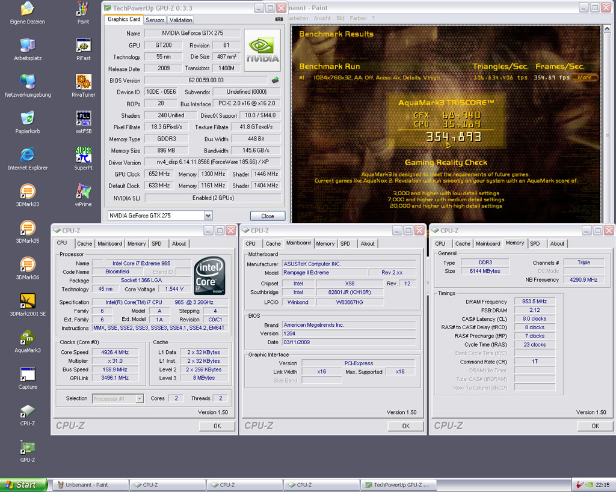Open Farben menu in Paint

[358, 19]
